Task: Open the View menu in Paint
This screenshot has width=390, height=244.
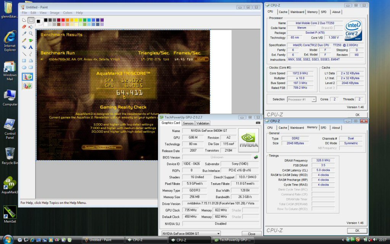Action: tap(43, 13)
